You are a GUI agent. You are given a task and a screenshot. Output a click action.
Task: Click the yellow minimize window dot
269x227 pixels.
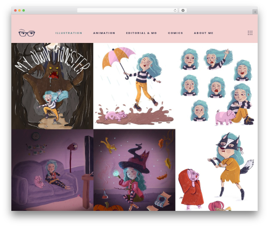click(19, 11)
